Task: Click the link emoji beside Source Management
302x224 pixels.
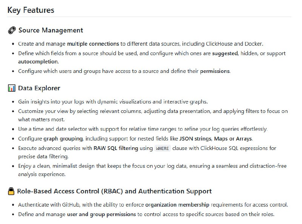Action: (12, 30)
